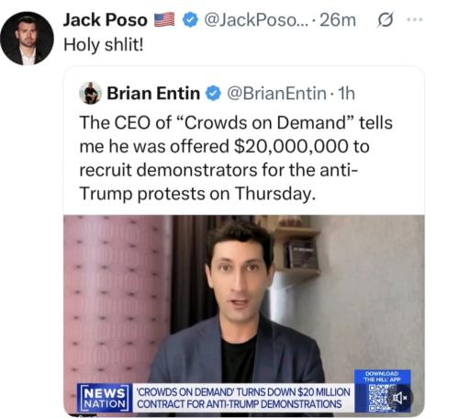Unmute the video with the speaker icon
Viewport: 459px width, 418px height.
[x=399, y=398]
